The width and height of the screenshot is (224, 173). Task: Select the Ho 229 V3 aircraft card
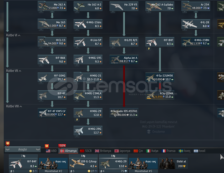124,6
